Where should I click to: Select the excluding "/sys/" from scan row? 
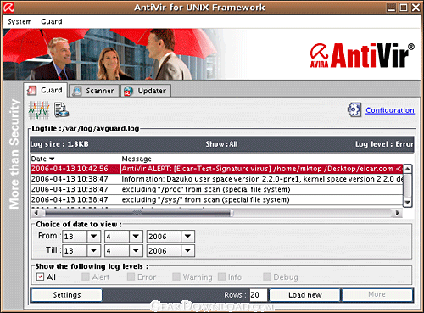[217, 200]
